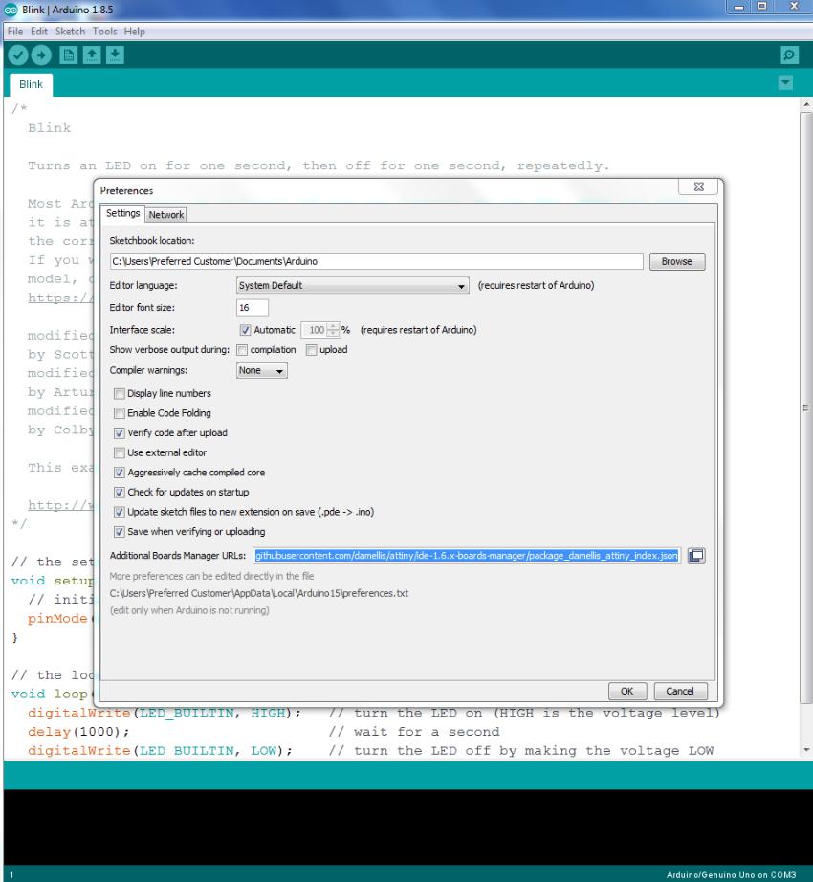The width and height of the screenshot is (813, 882).
Task: Open the Compiler warnings dropdown
Action: [262, 370]
